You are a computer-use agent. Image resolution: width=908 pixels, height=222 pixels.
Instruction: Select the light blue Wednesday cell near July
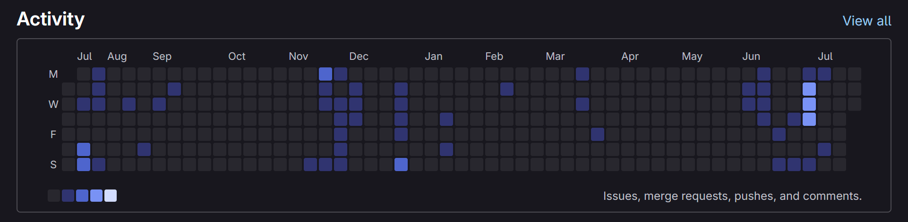tap(809, 104)
